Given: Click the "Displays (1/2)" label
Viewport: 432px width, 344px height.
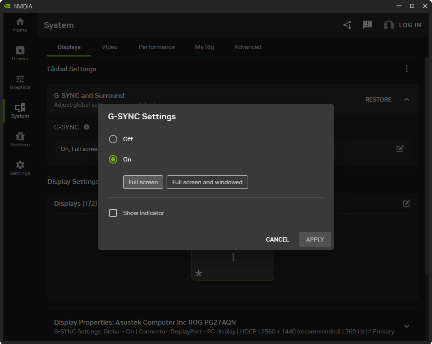Looking at the screenshot, I should [x=76, y=203].
